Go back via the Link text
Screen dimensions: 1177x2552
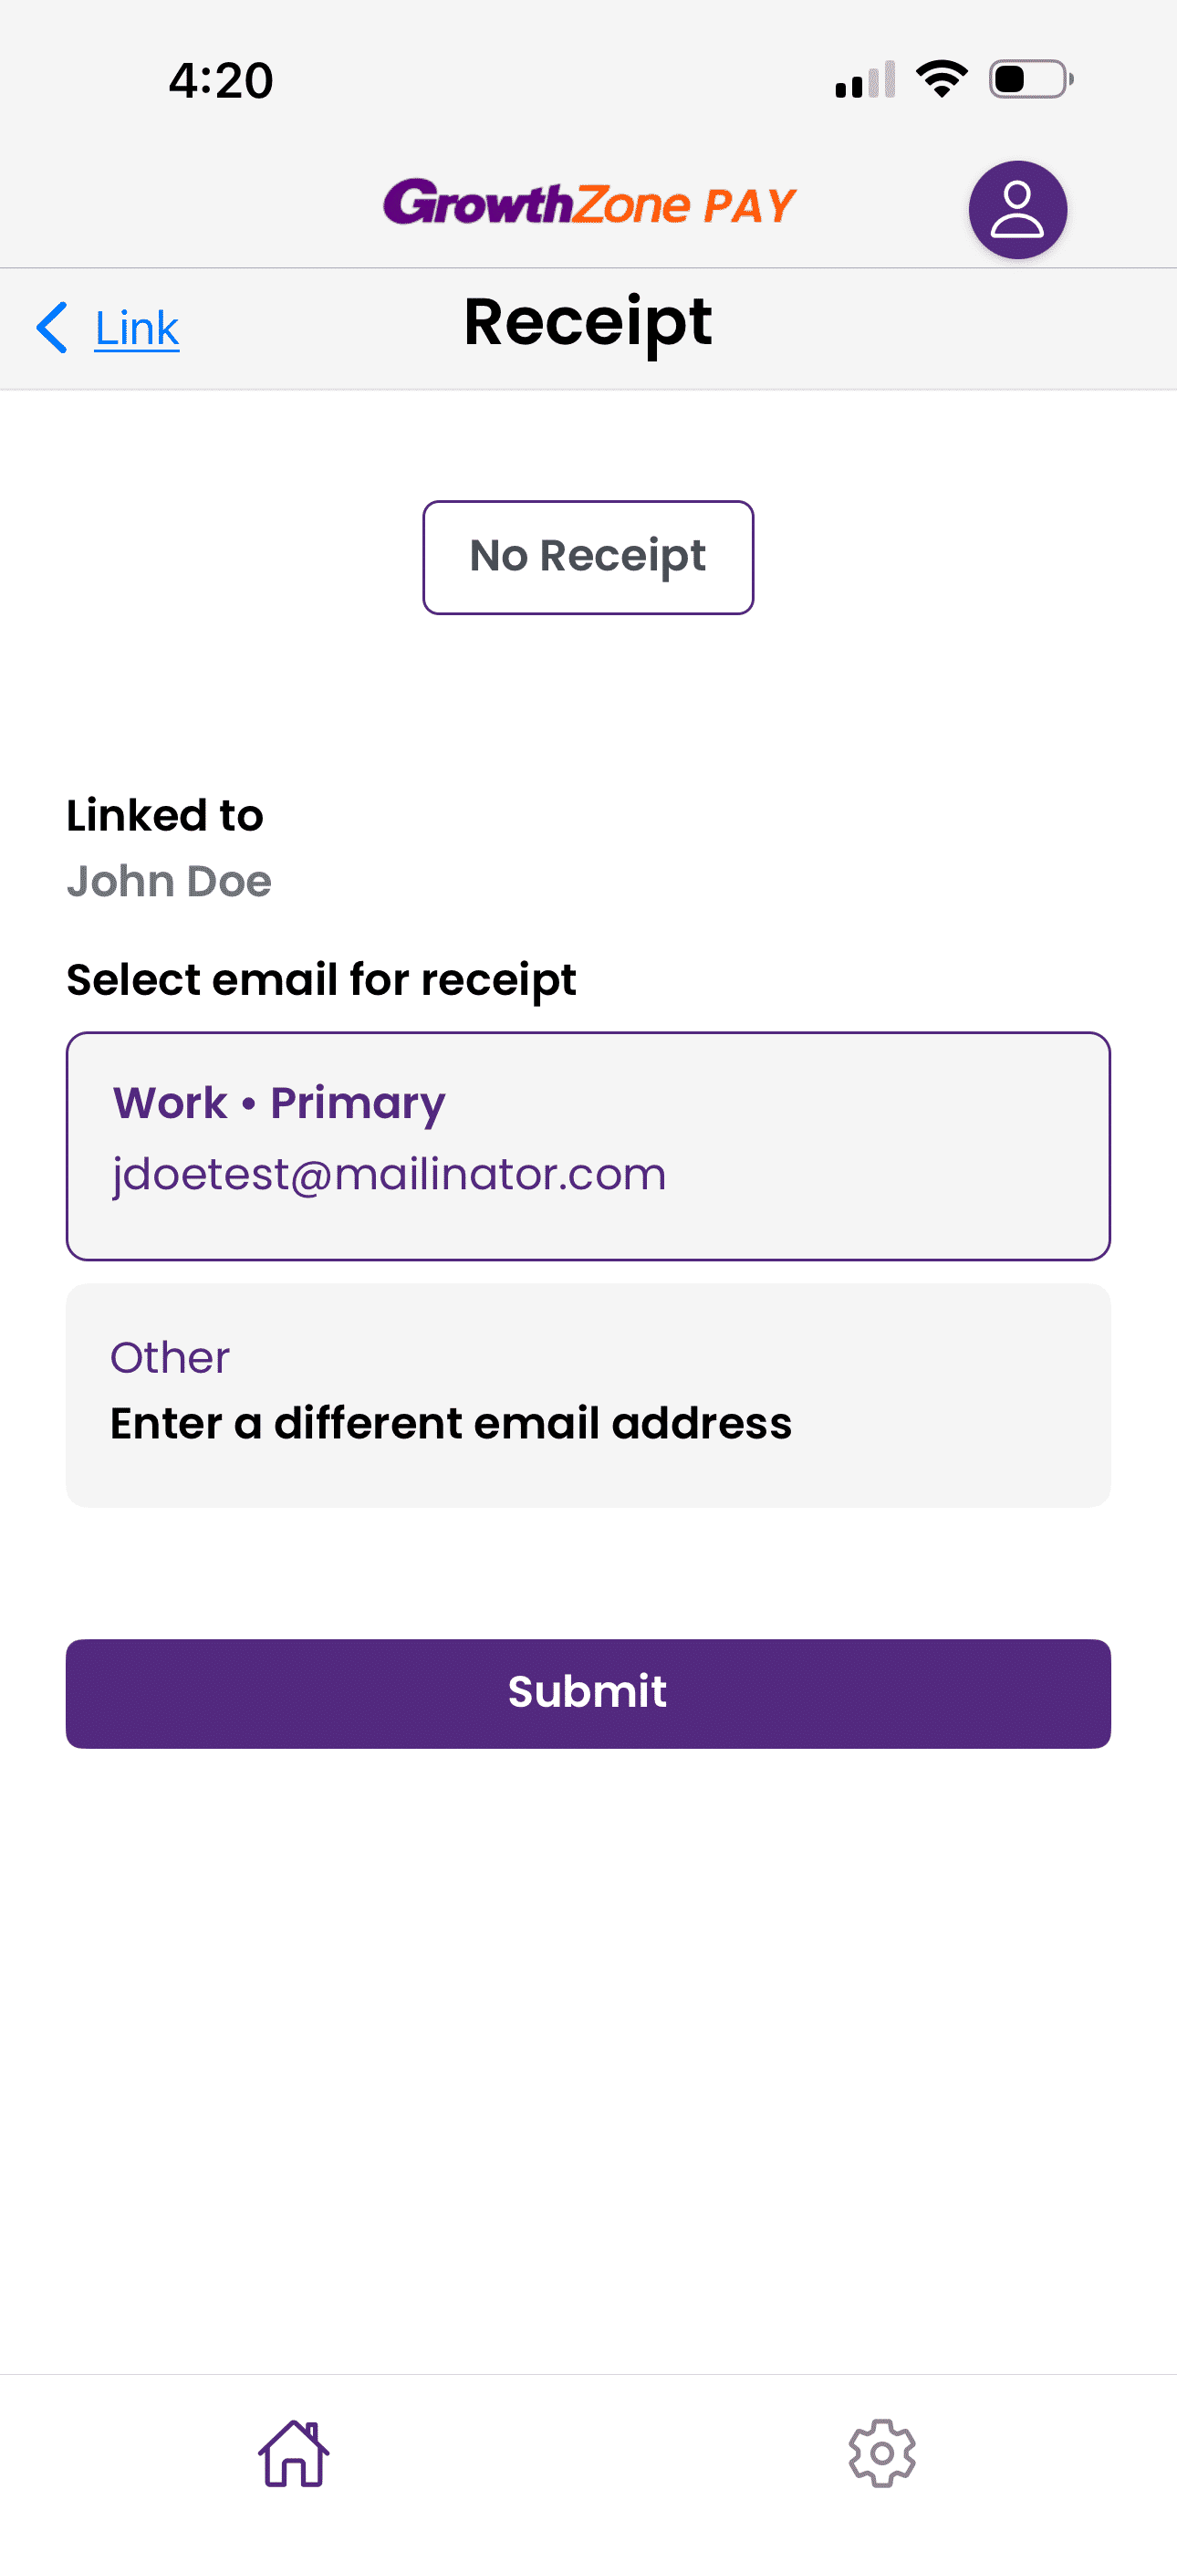tap(137, 328)
